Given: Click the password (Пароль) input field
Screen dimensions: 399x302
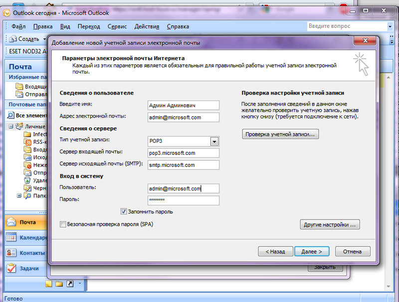Looking at the screenshot, I should coord(184,200).
